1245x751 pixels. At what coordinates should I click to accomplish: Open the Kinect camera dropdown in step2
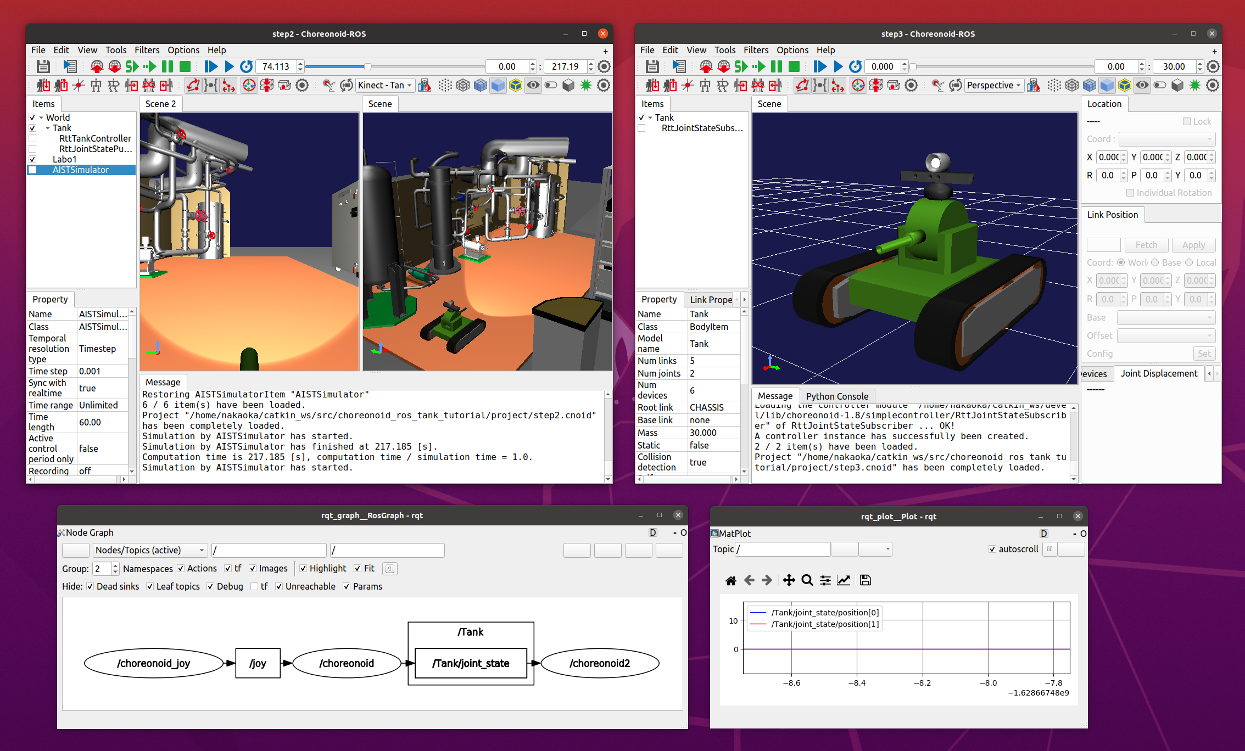[x=385, y=85]
